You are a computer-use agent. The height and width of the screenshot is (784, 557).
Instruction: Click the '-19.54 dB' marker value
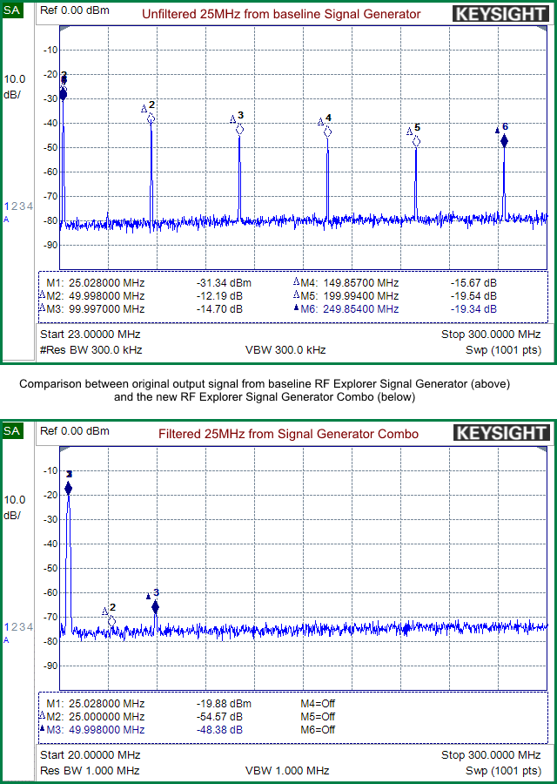coord(473,296)
